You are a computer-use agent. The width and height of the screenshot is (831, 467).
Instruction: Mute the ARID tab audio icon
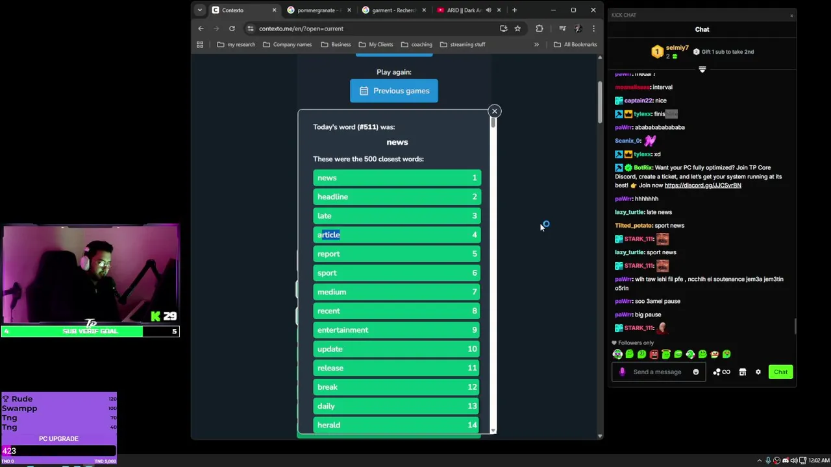point(488,10)
